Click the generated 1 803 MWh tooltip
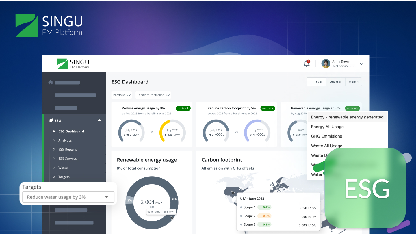This screenshot has height=234, width=416. [161, 212]
